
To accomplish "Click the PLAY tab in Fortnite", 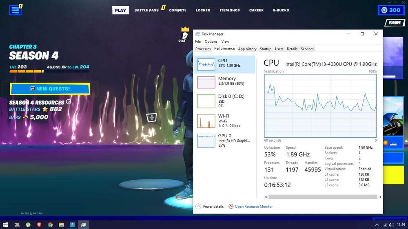I will pyautogui.click(x=120, y=11).
